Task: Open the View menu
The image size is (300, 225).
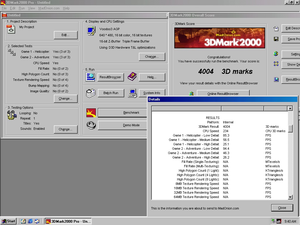Action: [31, 8]
